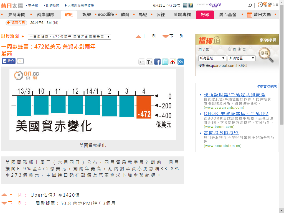Open the 好報 navigation tab
284x213 pixels.
click(205, 15)
